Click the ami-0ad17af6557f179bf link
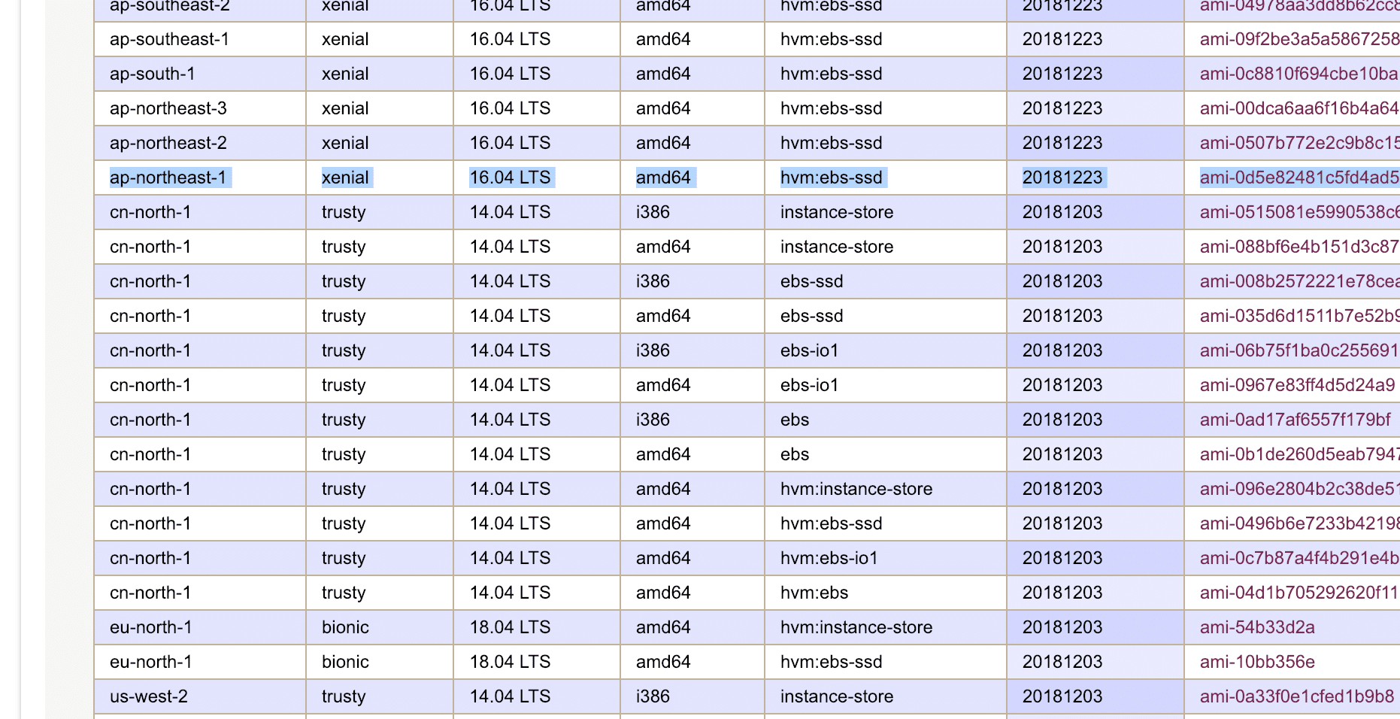The height and width of the screenshot is (719, 1400). coord(1295,420)
